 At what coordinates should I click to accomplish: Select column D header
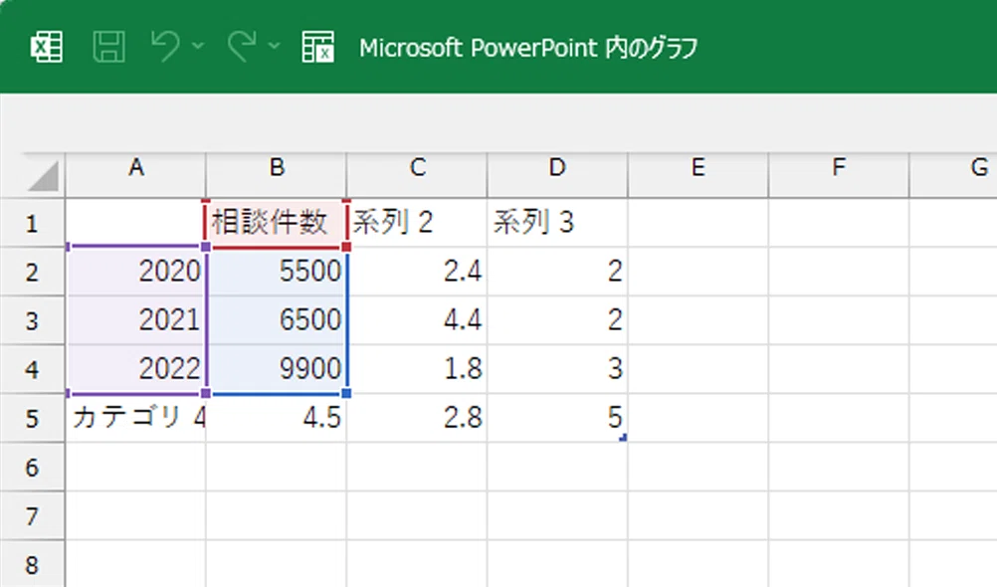[x=557, y=168]
